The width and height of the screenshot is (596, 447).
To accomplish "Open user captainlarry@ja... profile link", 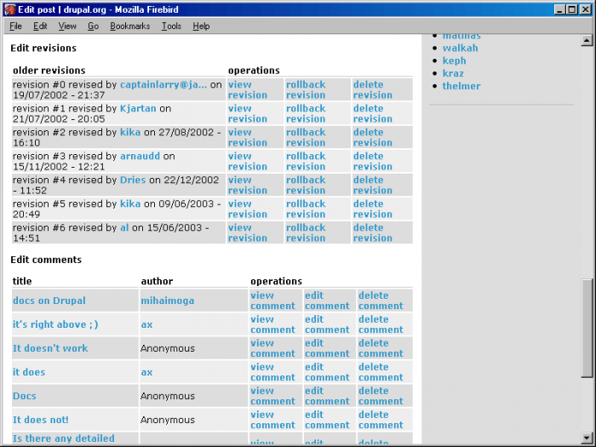I will pyautogui.click(x=163, y=84).
